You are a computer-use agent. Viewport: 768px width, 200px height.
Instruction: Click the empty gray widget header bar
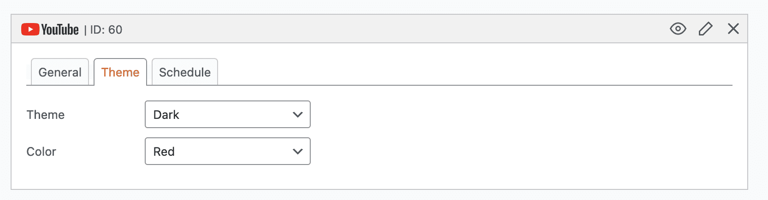point(392,29)
